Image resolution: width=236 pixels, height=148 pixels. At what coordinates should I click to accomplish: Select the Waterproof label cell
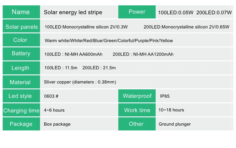[137, 96]
